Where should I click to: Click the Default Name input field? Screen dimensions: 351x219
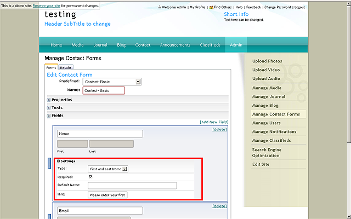coord(132,186)
